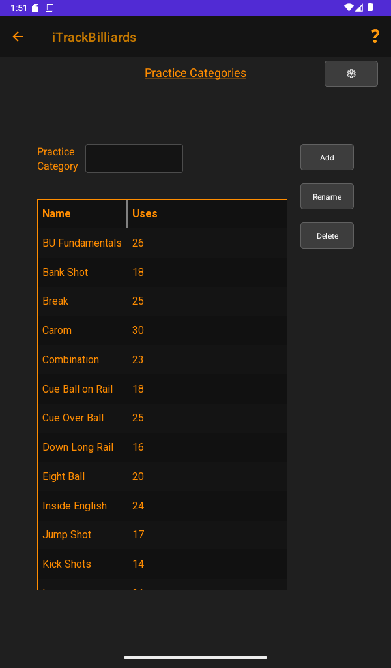The width and height of the screenshot is (391, 668).
Task: Select the BU Fundamentals entry
Action: click(x=82, y=243)
